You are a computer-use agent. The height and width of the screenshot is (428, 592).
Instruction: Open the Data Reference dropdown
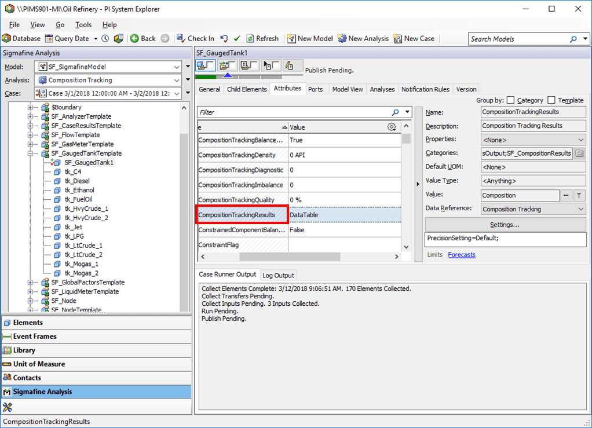(582, 209)
